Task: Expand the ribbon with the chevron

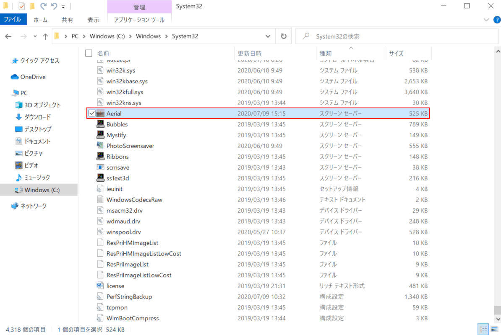Action: coord(486,20)
